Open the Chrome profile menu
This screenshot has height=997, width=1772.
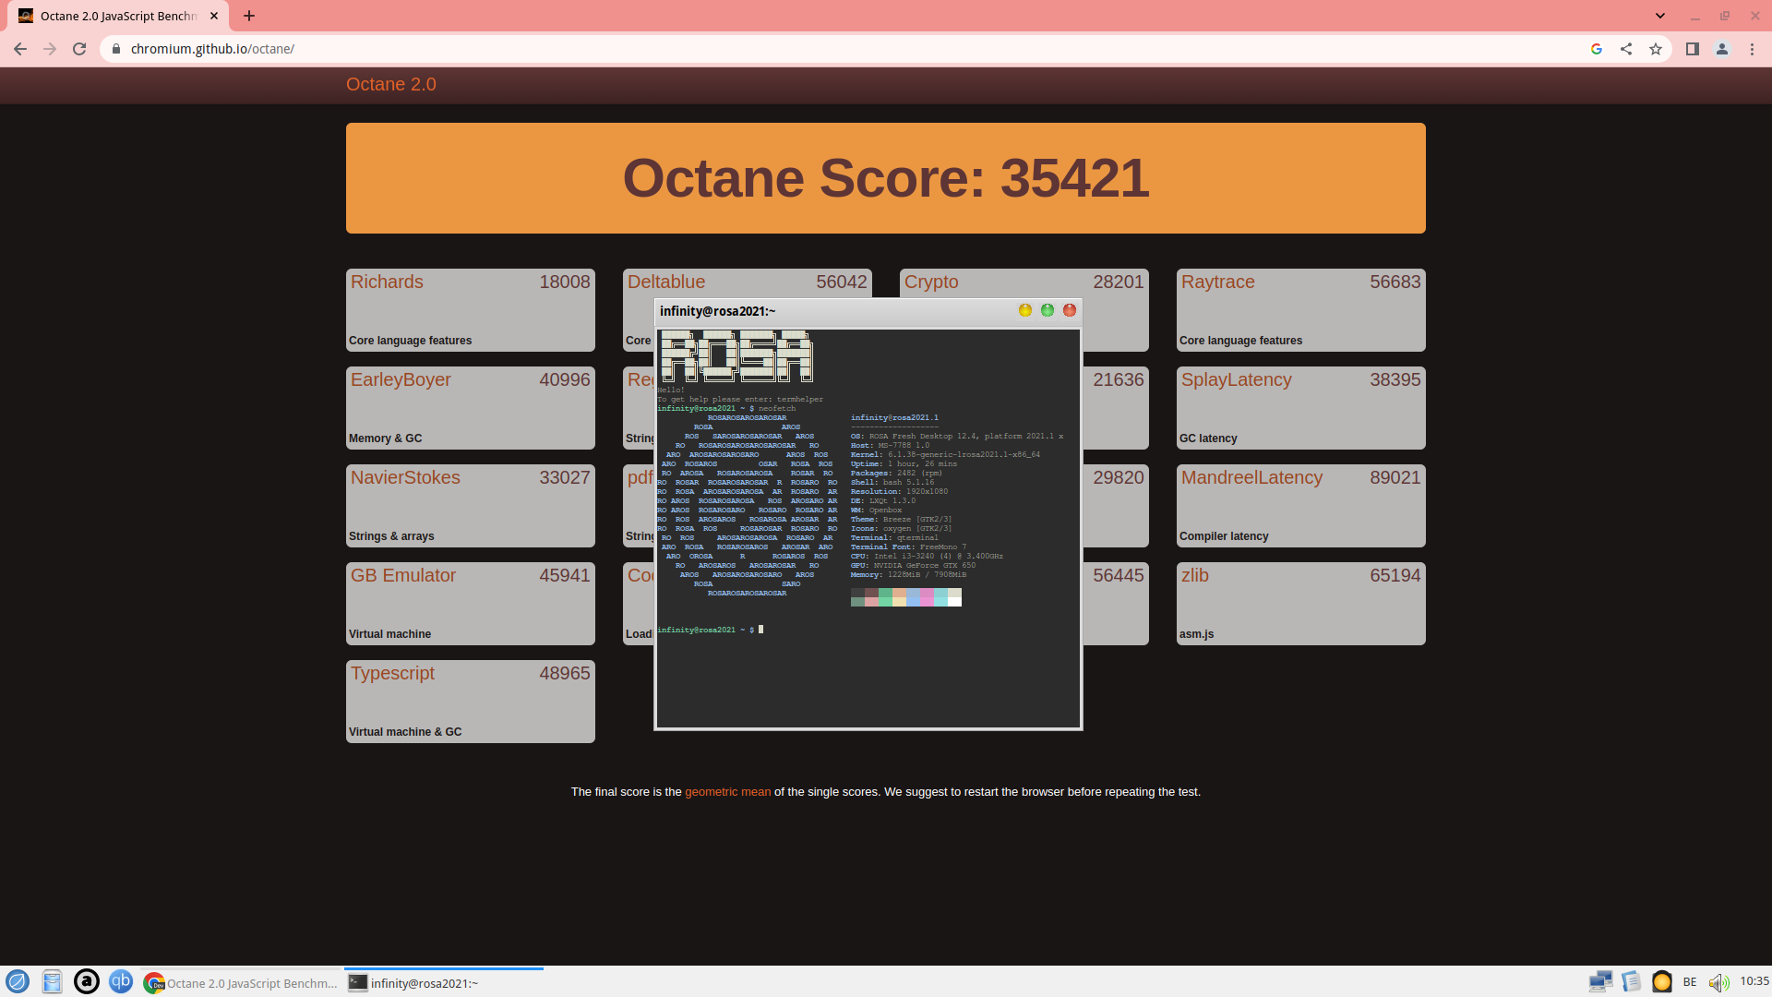click(1722, 49)
